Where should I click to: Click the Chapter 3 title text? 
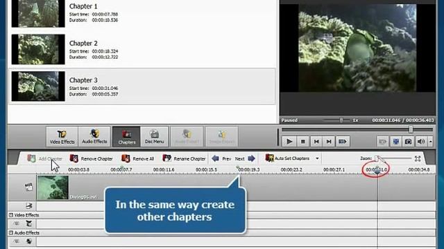coord(83,80)
